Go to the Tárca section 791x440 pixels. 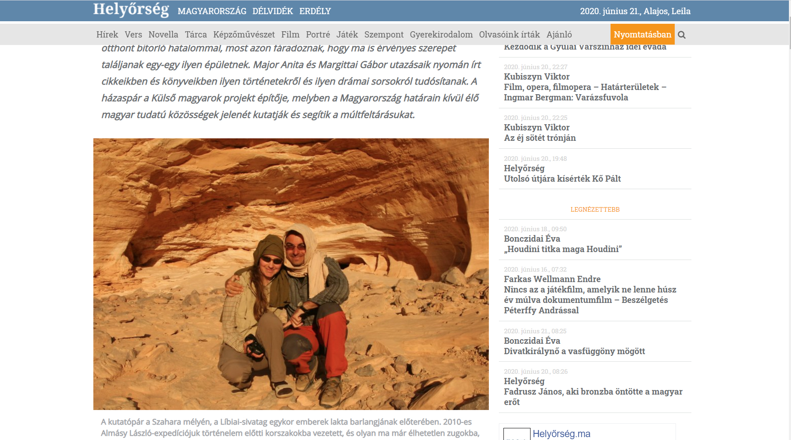[x=196, y=35]
